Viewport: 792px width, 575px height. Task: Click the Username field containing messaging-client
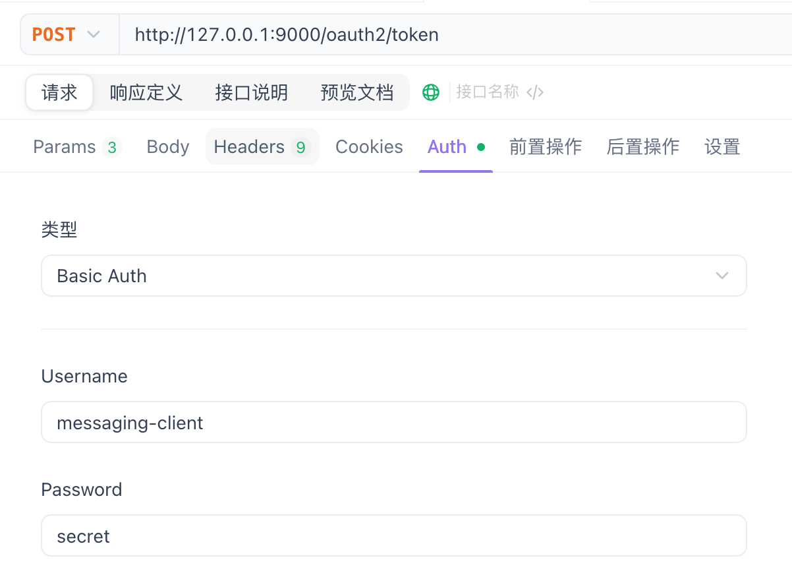(x=393, y=422)
